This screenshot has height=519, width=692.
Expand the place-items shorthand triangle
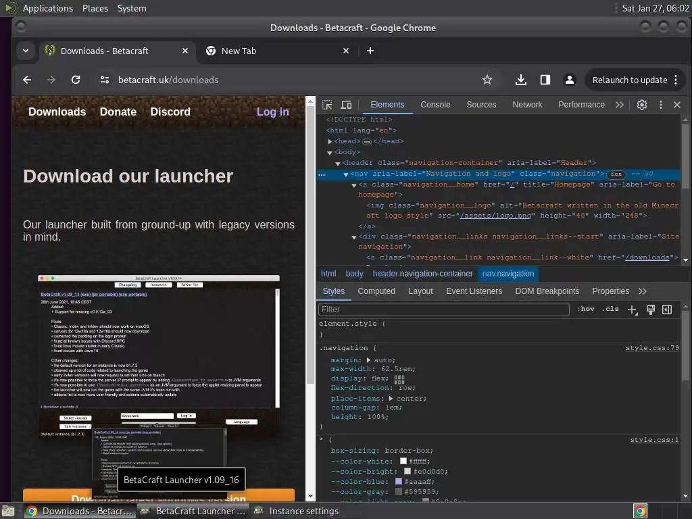391,399
